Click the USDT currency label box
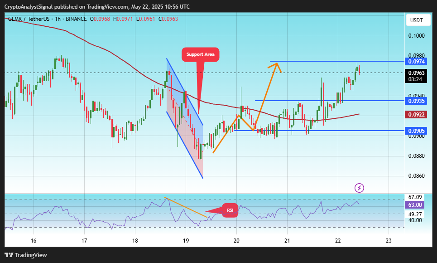Viewport: 437px width, 263px height. point(418,20)
